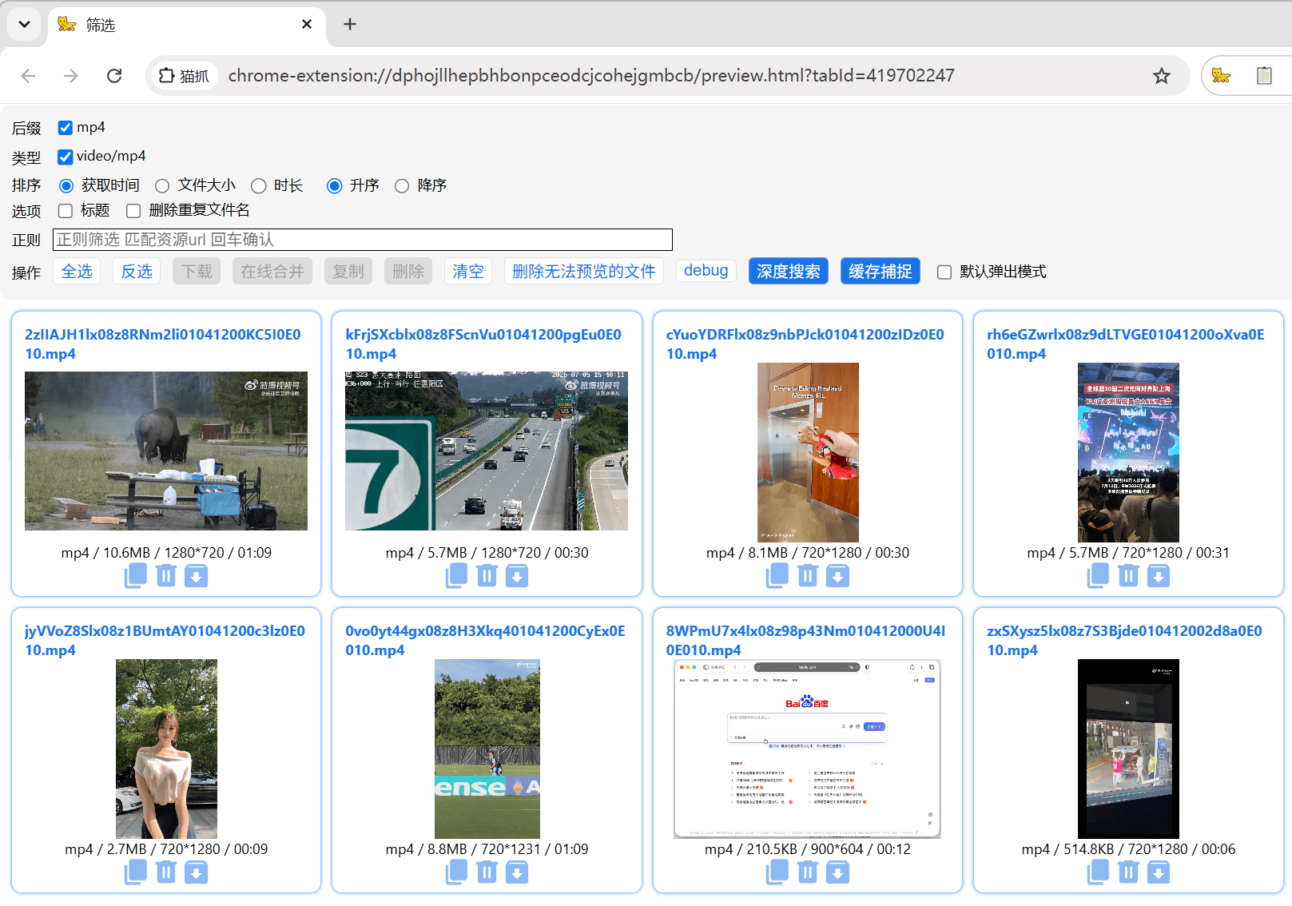The image size is (1292, 906).
Task: Download the 8.1MB 720*1280 elevator video
Action: coord(837,575)
